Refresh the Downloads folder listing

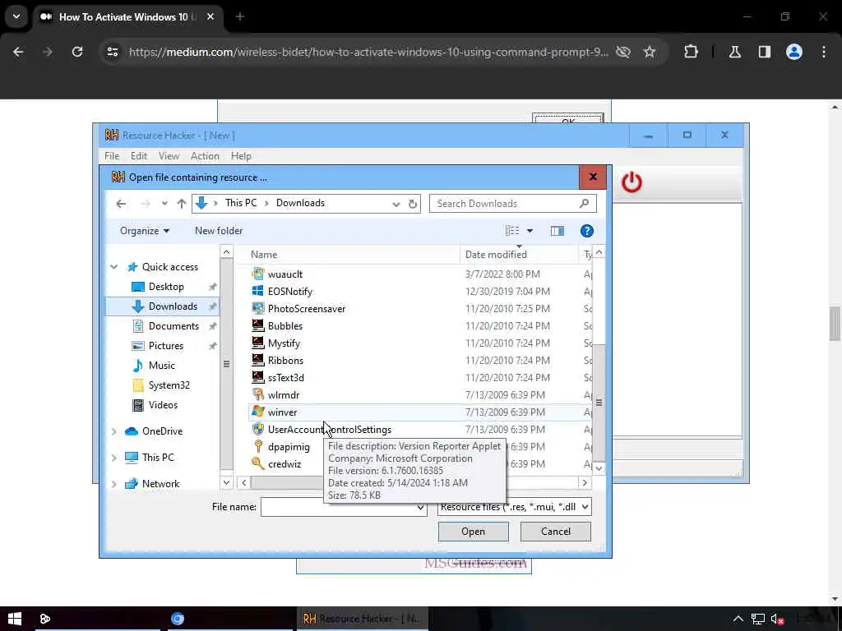click(x=413, y=204)
